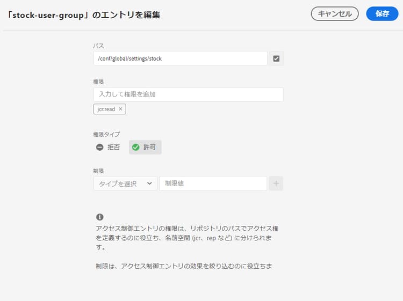
Task: Click the 権限 section label
Action: tap(98, 82)
